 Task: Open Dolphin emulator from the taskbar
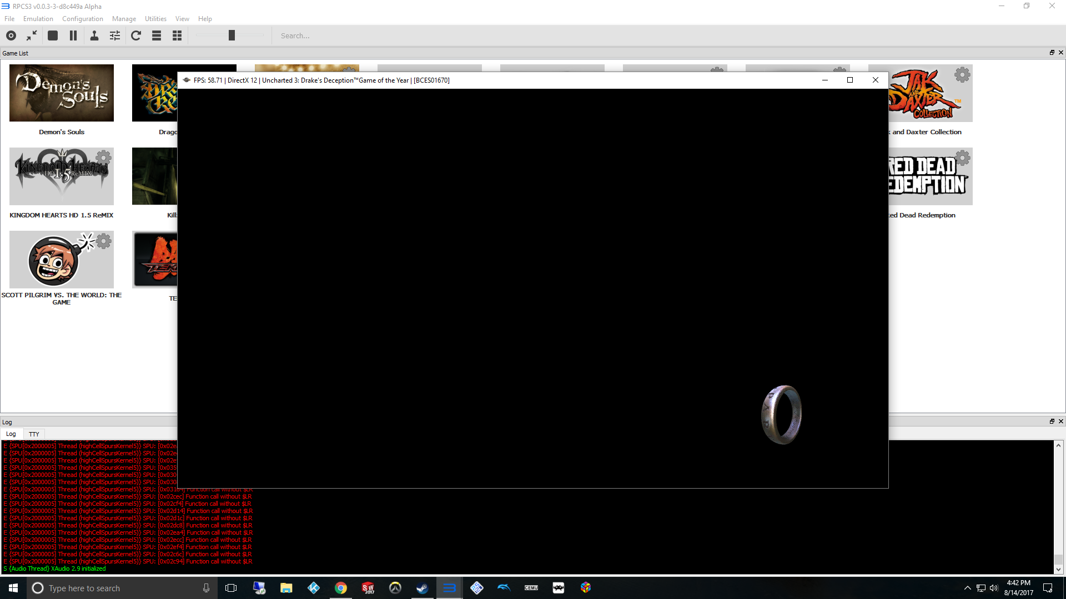[x=504, y=588]
